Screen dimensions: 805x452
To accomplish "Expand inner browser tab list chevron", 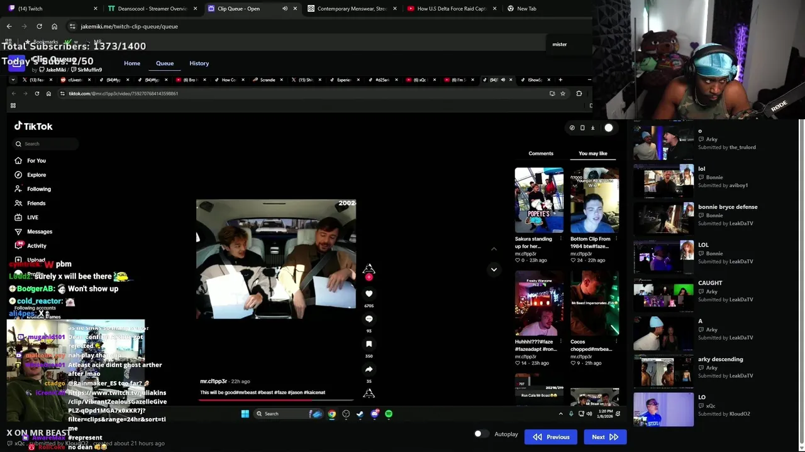I will pos(13,80).
